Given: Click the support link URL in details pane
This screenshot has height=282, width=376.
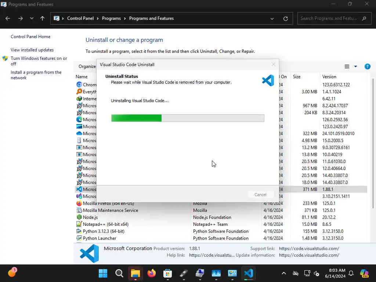Looking at the screenshot, I should (x=309, y=249).
